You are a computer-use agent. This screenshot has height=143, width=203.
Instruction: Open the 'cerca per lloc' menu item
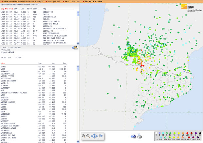pyautogui.click(x=54, y=2)
